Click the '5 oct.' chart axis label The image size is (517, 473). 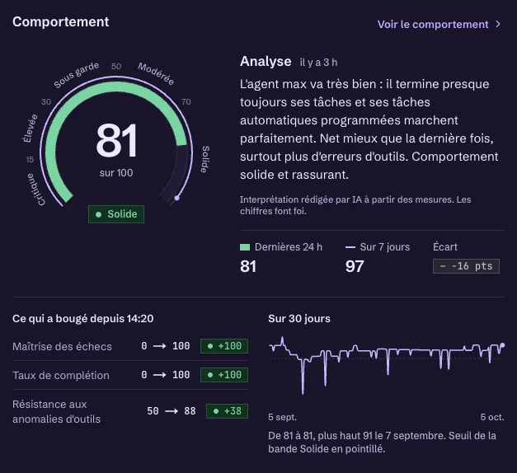492,417
